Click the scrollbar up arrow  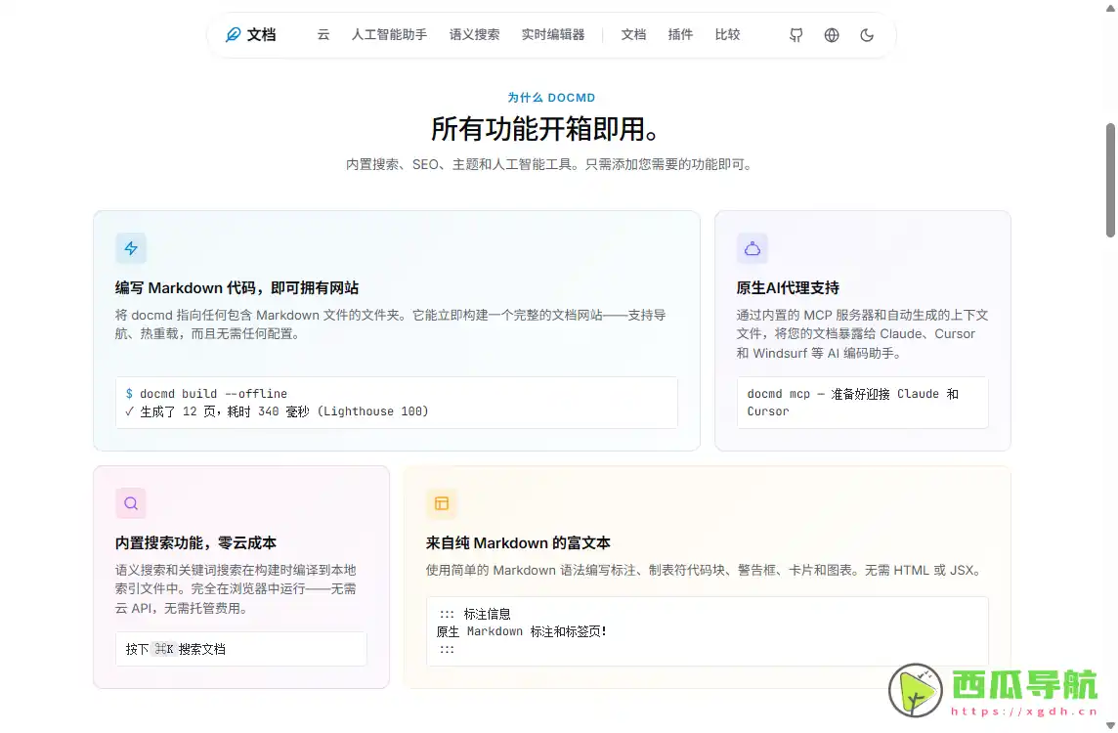[1110, 7]
